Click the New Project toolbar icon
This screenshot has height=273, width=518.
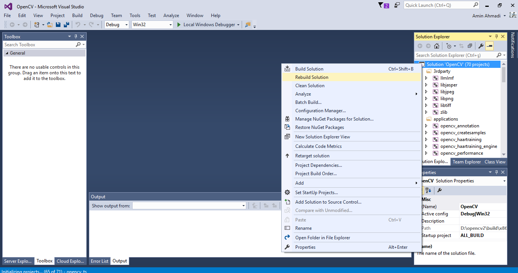[36, 25]
